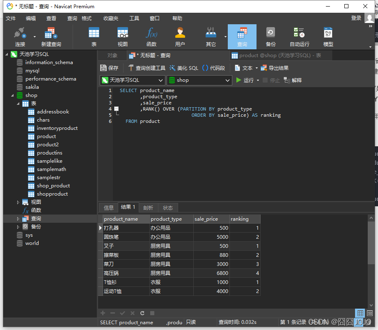Open the 运行 run options arrow

click(258, 81)
